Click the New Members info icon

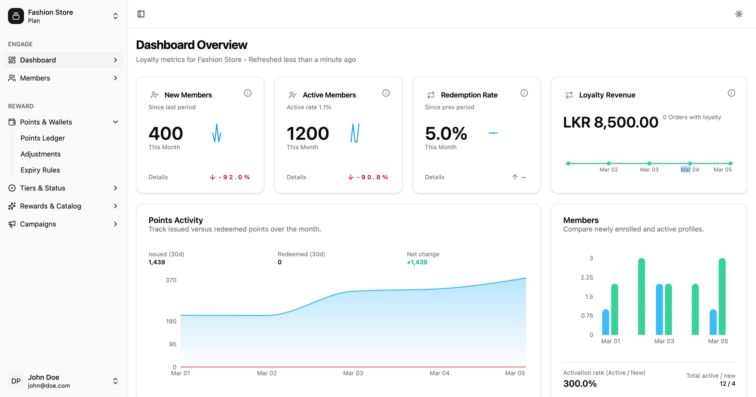247,93
